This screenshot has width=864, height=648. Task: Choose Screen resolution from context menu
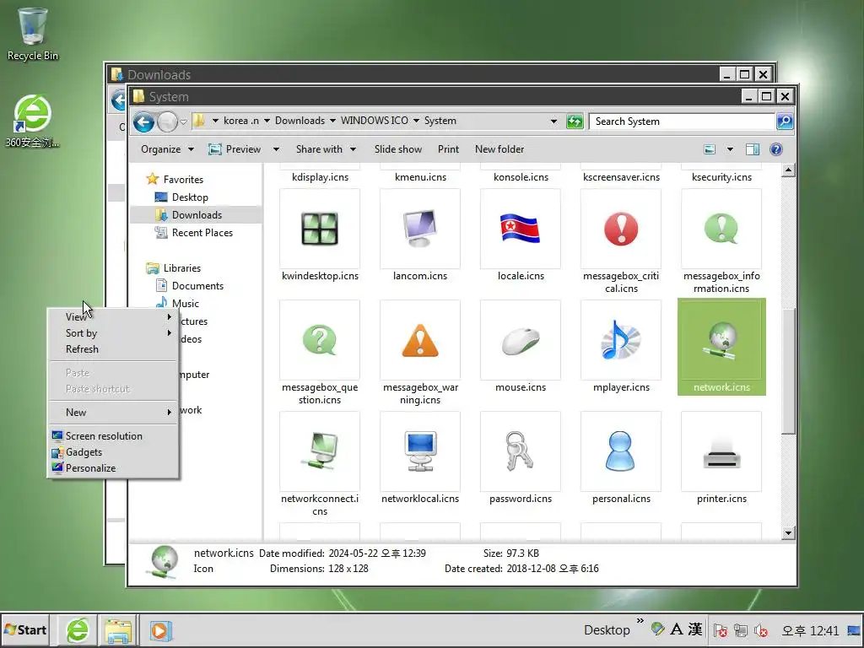pos(113,436)
